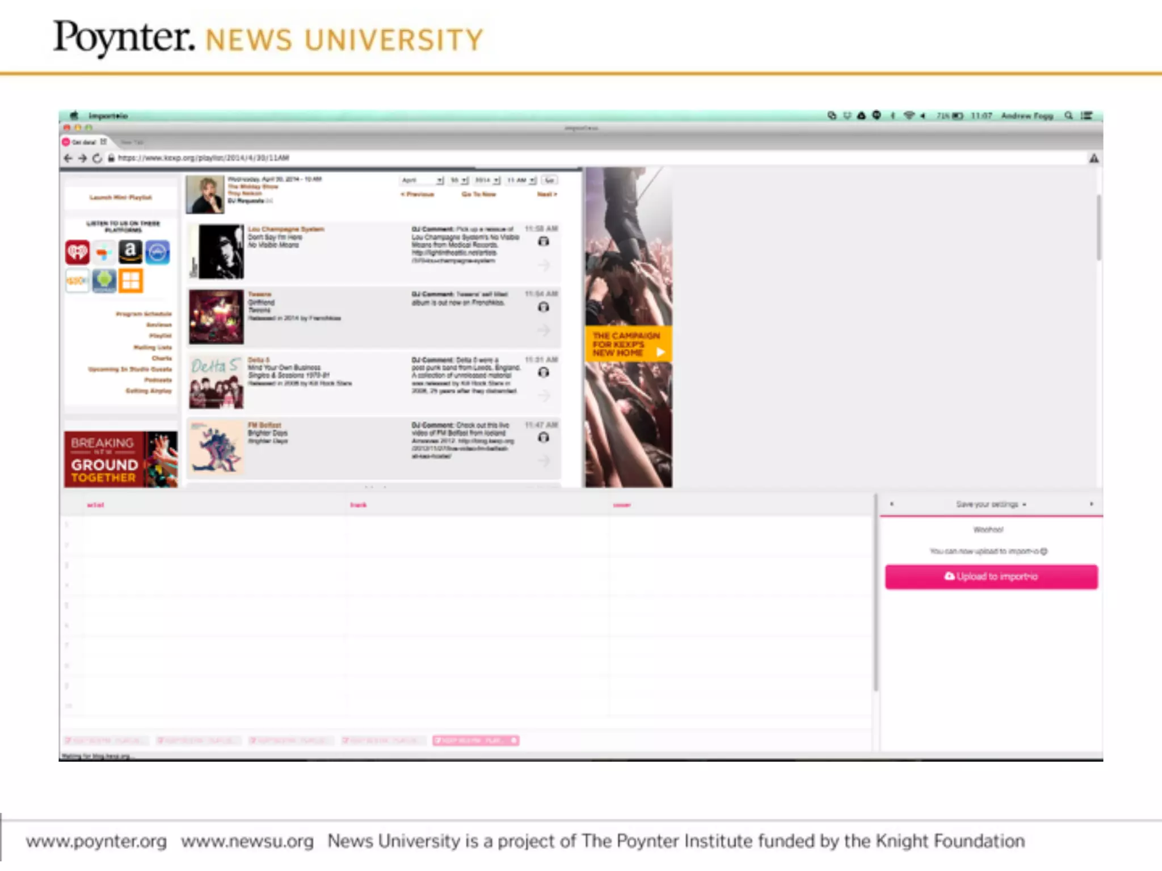1162x871 pixels.
Task: Click the Previous playlist link
Action: tap(418, 195)
